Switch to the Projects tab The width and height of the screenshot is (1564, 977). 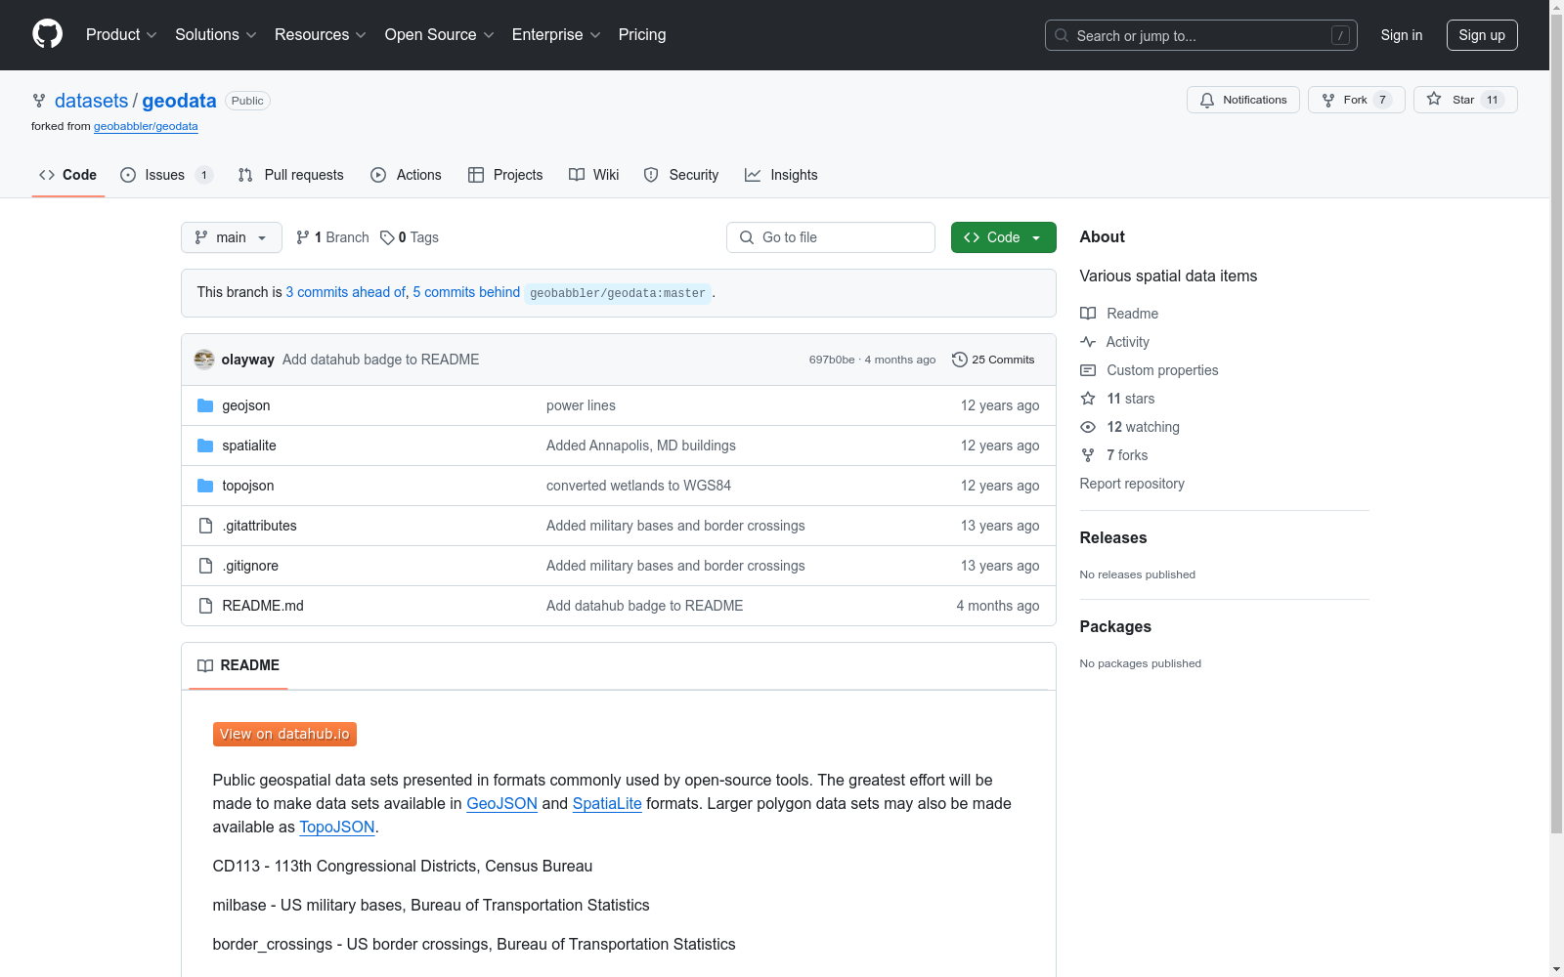coord(505,175)
